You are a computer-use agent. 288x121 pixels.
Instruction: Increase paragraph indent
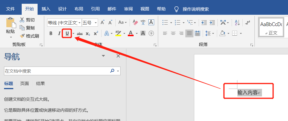point(212,23)
